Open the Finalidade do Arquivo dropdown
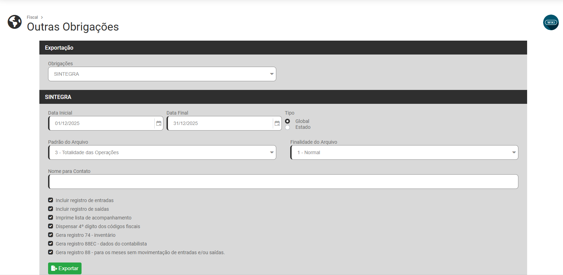The height and width of the screenshot is (275, 563). [404, 152]
